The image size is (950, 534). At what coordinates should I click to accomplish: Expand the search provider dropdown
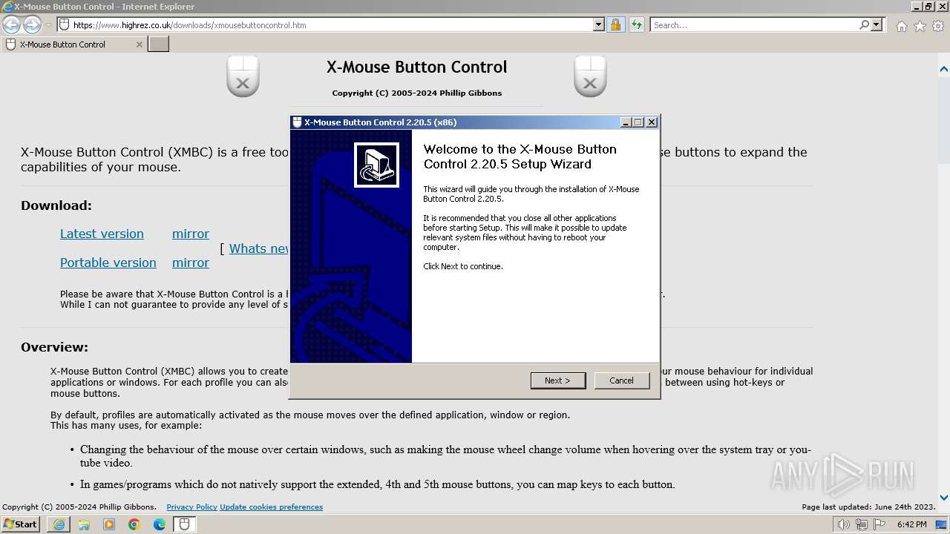coord(877,24)
